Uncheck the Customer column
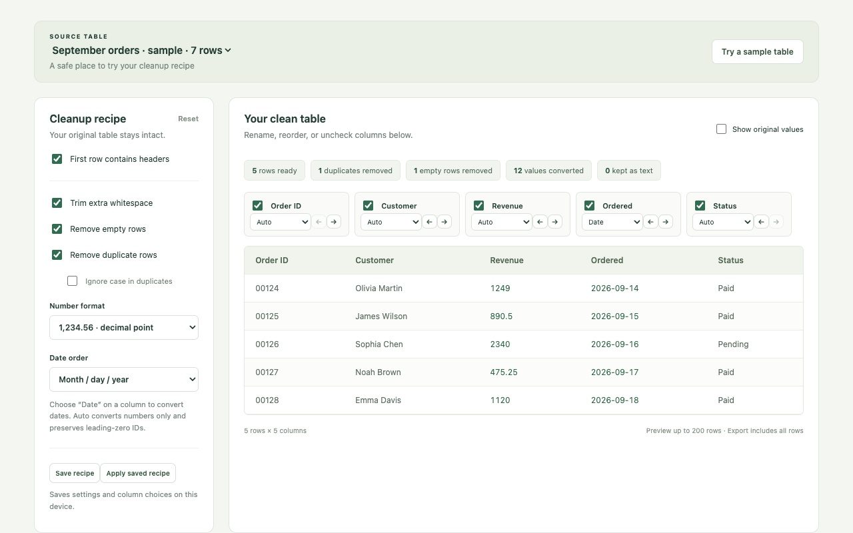This screenshot has width=853, height=533. (368, 206)
